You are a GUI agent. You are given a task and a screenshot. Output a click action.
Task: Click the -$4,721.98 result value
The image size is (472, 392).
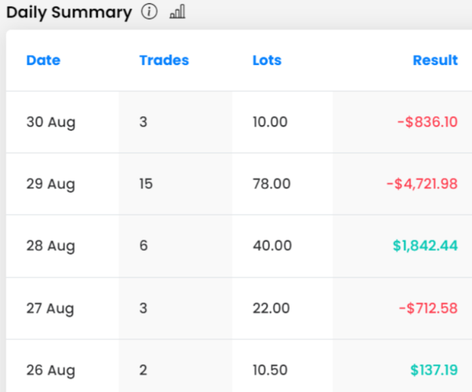422,184
